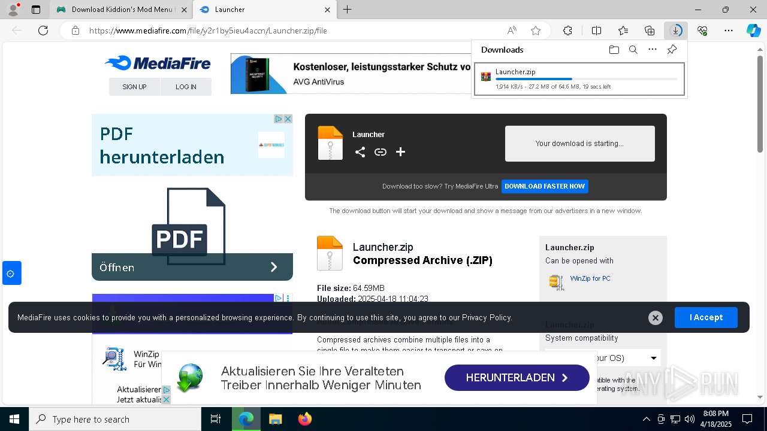The image size is (767, 431).
Task: Click the LOG IN button
Action: (x=186, y=87)
